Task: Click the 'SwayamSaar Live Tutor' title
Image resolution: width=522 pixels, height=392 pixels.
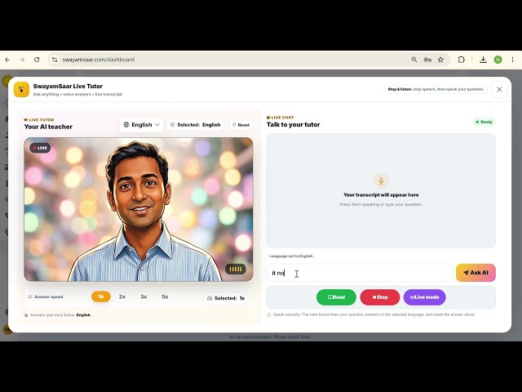Action: click(68, 87)
